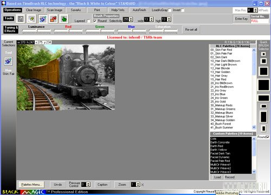Choose the red shapes tool icon
This screenshot has height=195, width=271.
click(x=53, y=19)
